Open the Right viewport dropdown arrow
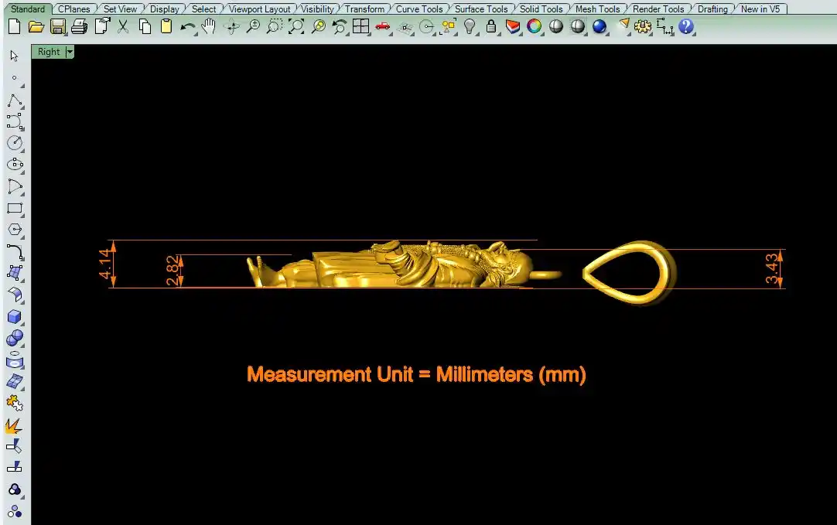 70,52
